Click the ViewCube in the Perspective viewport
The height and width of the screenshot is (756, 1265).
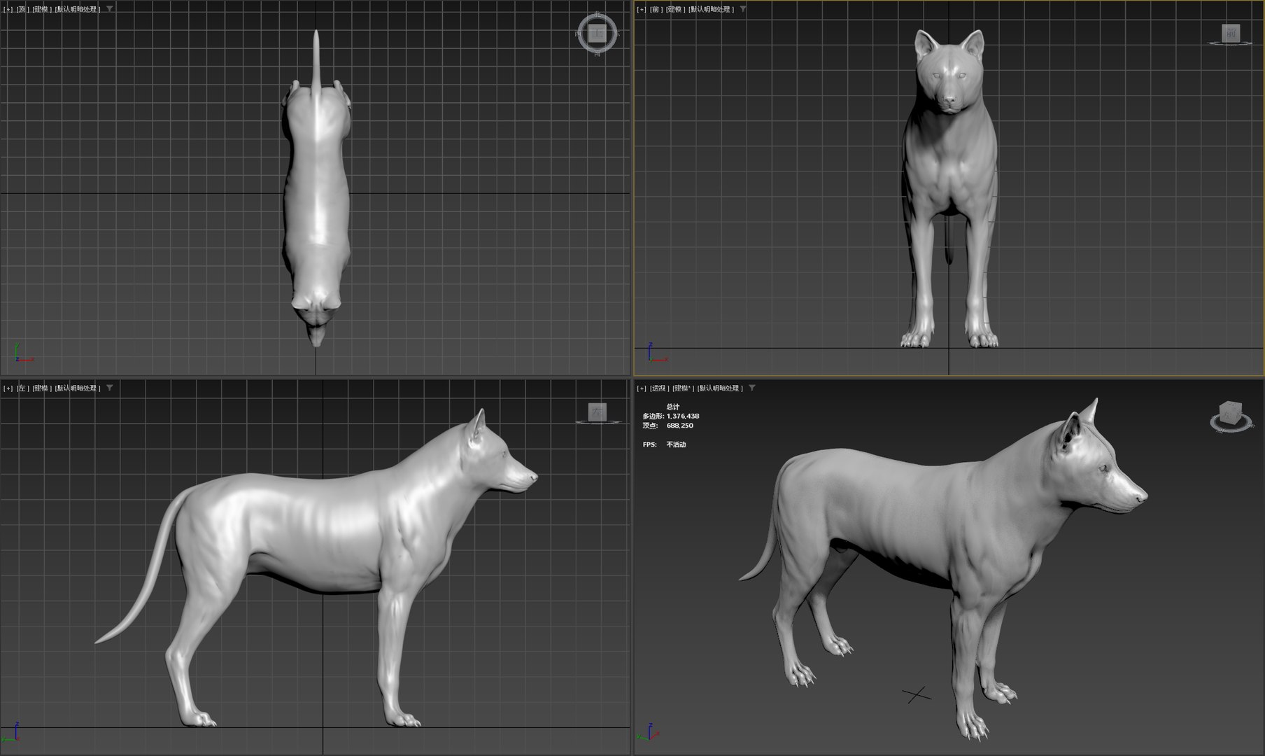coord(1231,413)
